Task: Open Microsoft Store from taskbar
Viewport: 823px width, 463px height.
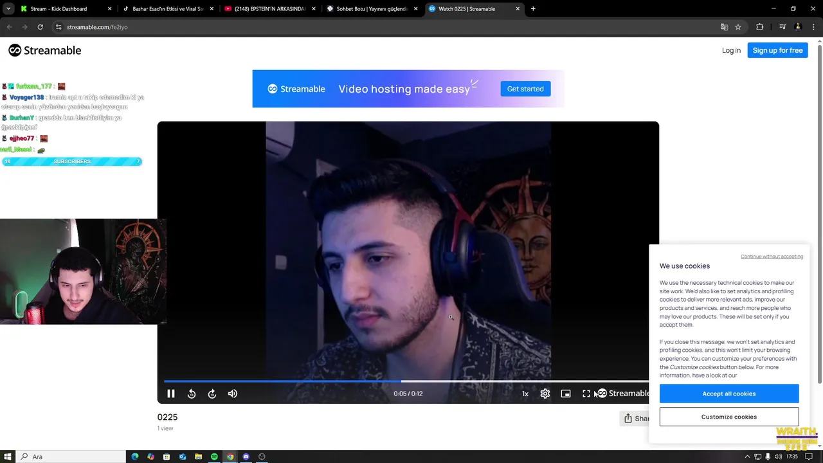Action: point(167,457)
